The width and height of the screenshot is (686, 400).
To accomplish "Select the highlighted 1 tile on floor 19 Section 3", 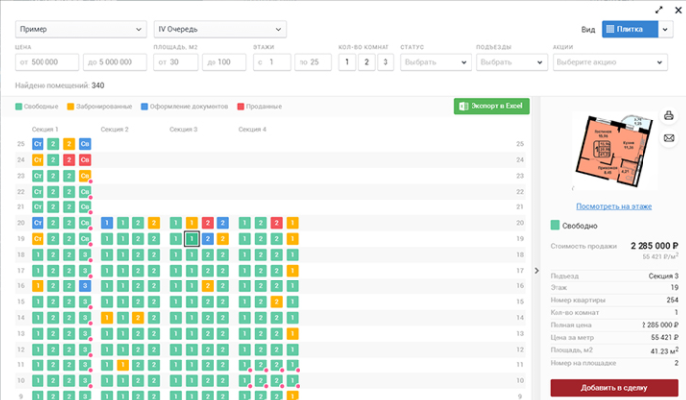I will click(x=192, y=239).
